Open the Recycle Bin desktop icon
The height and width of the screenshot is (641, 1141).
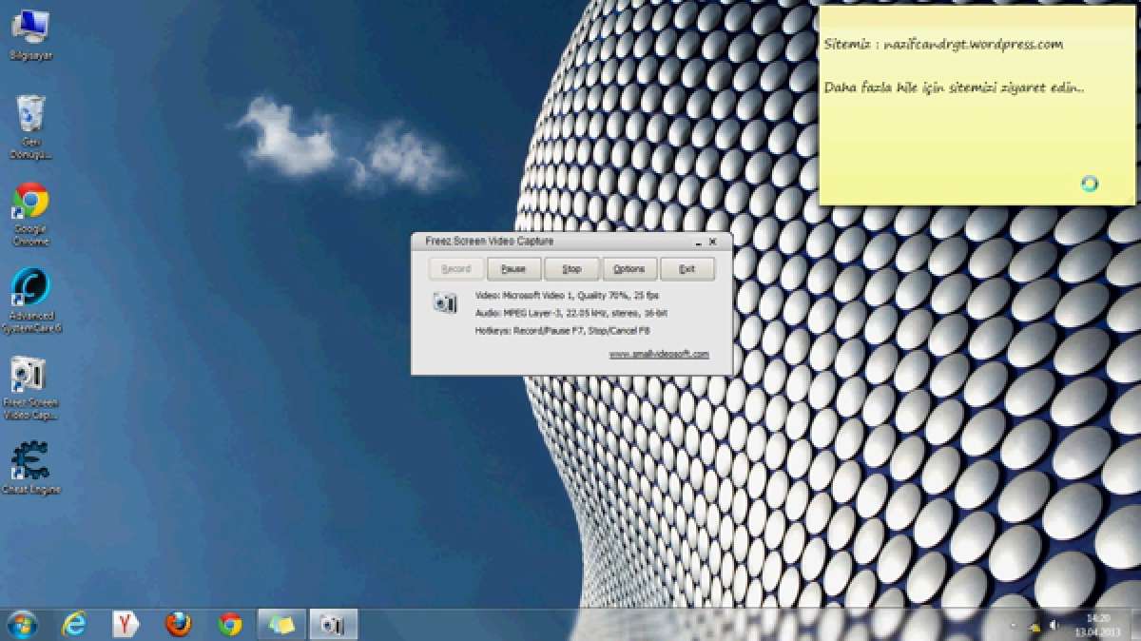[x=31, y=116]
